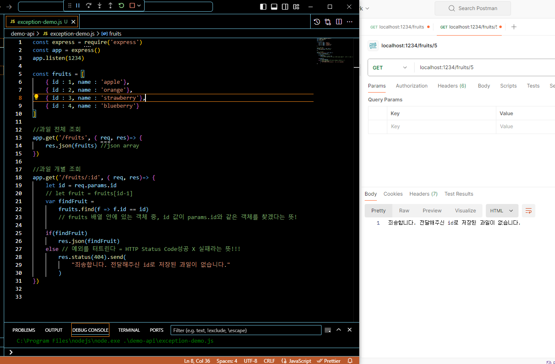Open the response Cookies tab

[x=393, y=194]
